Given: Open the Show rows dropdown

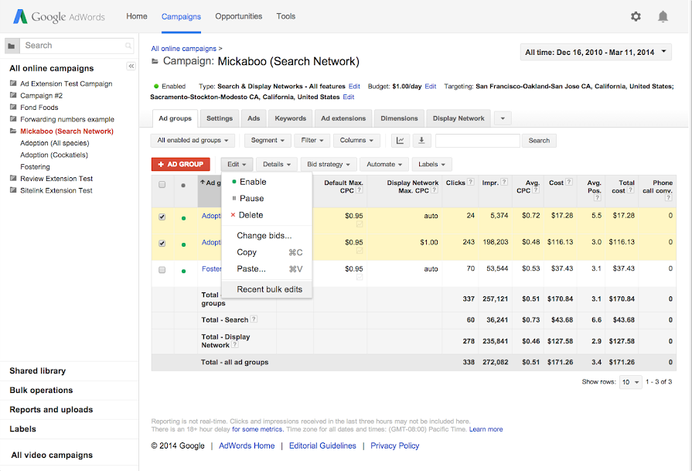Looking at the screenshot, I should 631,382.
